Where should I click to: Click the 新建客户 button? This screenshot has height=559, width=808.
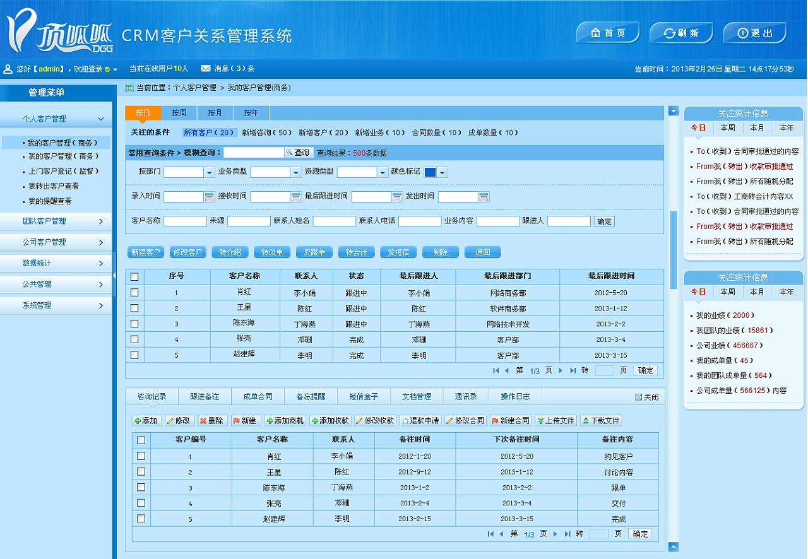(x=145, y=252)
